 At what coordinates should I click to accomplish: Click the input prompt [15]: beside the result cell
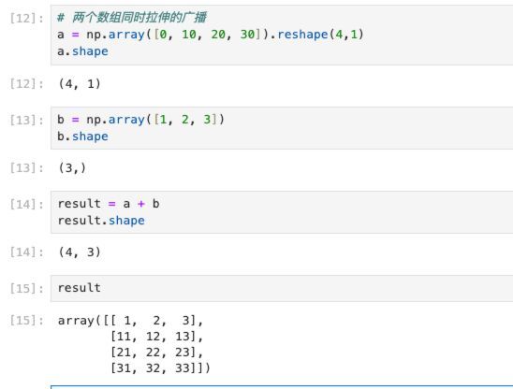[26, 289]
